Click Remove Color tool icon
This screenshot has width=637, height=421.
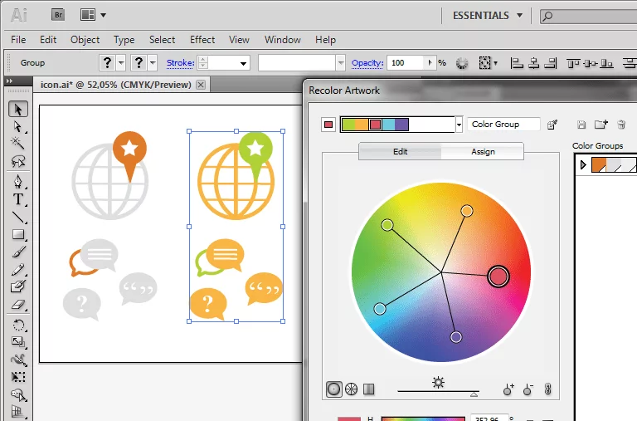pyautogui.click(x=528, y=389)
